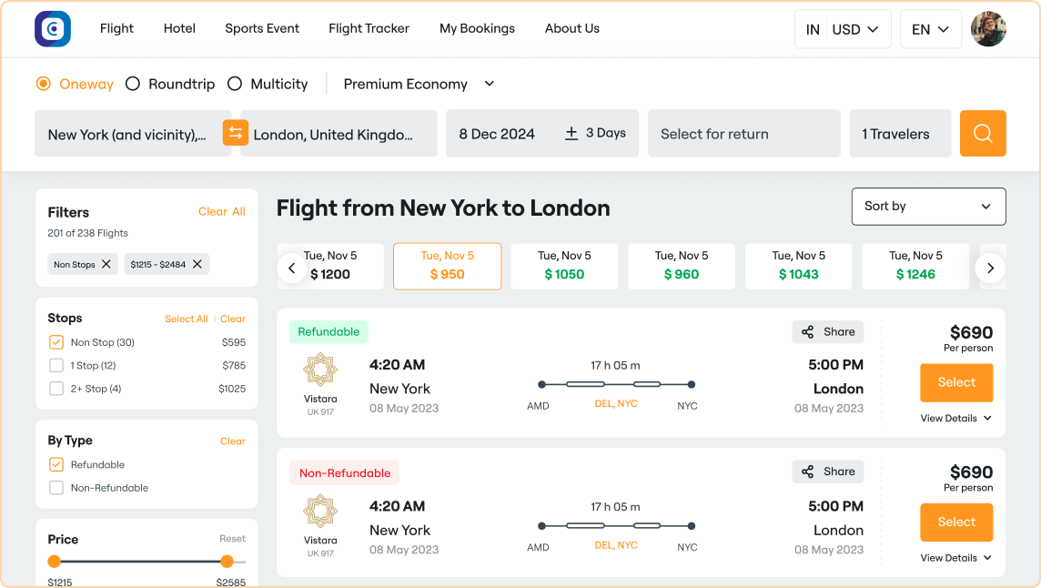
Task: Click Clear All filters link
Action: coord(222,212)
